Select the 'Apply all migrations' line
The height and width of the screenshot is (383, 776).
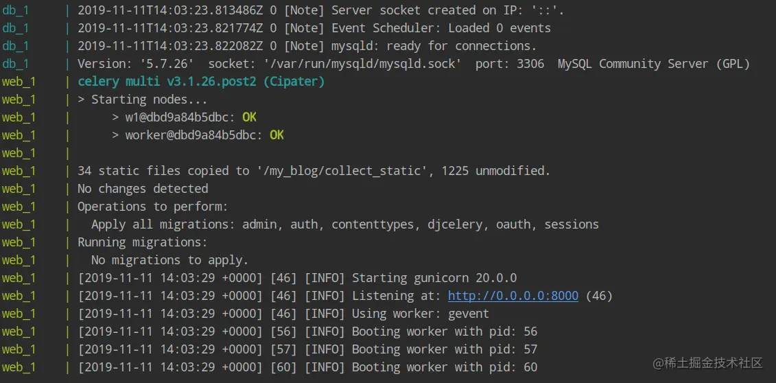pyautogui.click(x=345, y=224)
